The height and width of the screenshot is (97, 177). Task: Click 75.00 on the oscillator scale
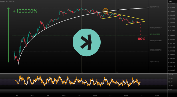click(170, 78)
